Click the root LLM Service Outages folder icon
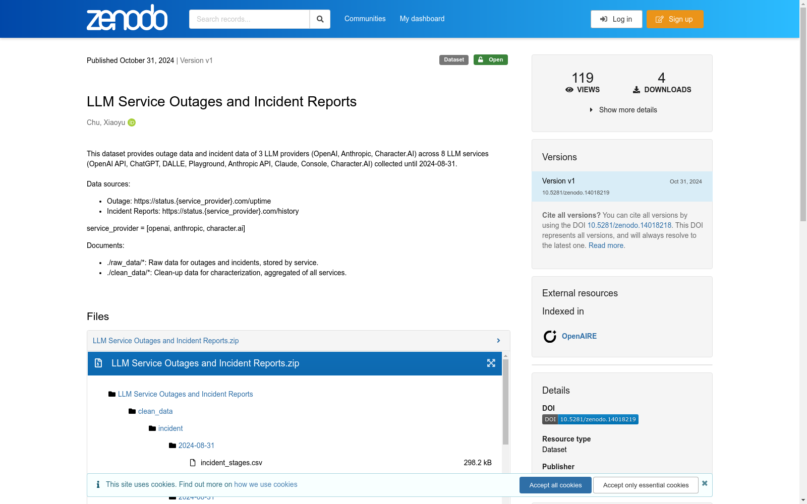 pyautogui.click(x=112, y=394)
